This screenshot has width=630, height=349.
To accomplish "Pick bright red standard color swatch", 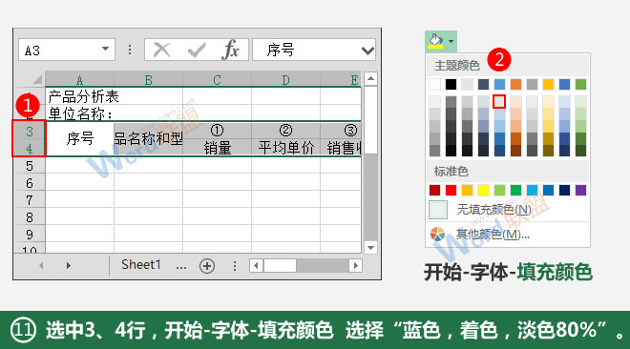I will 451,190.
